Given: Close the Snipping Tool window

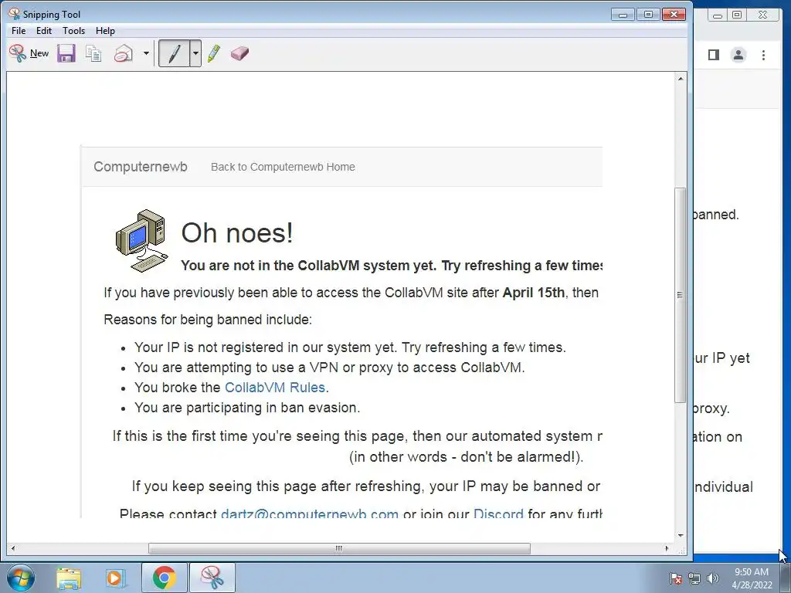Looking at the screenshot, I should tap(674, 15).
